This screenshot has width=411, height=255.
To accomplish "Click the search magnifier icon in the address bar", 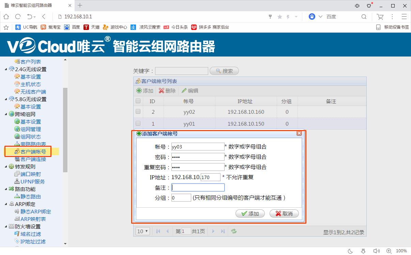I will (364, 16).
